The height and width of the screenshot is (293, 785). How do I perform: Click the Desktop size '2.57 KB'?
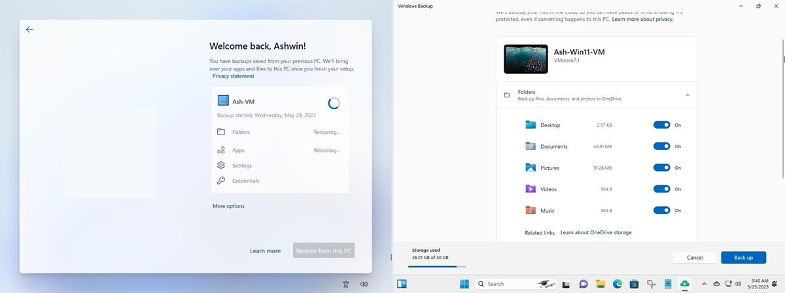604,125
